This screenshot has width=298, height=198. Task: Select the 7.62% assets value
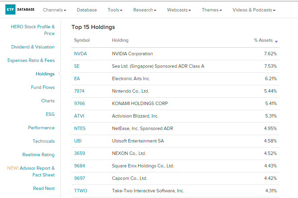270,54
